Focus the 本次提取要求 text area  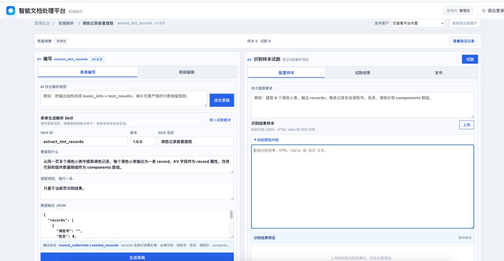click(x=363, y=105)
